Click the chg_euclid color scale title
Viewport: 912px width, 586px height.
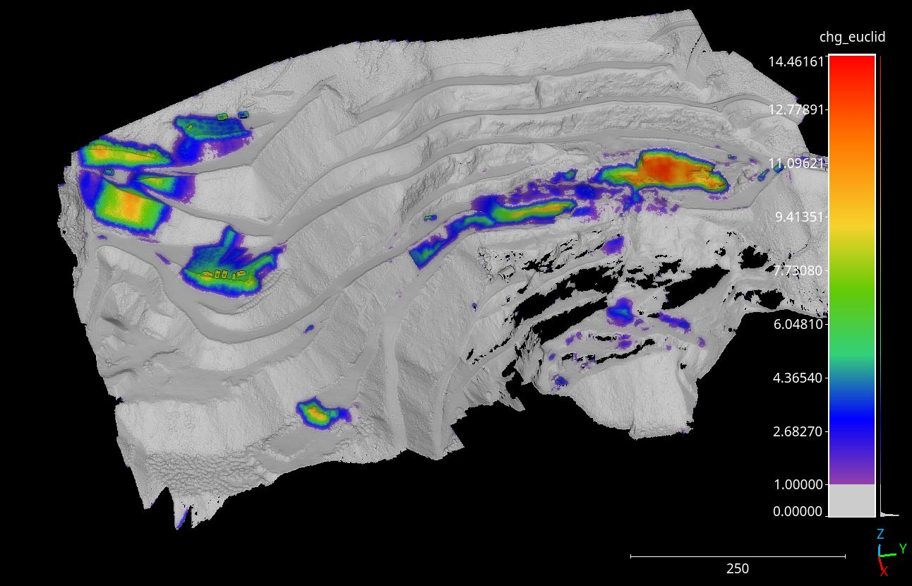pos(852,37)
